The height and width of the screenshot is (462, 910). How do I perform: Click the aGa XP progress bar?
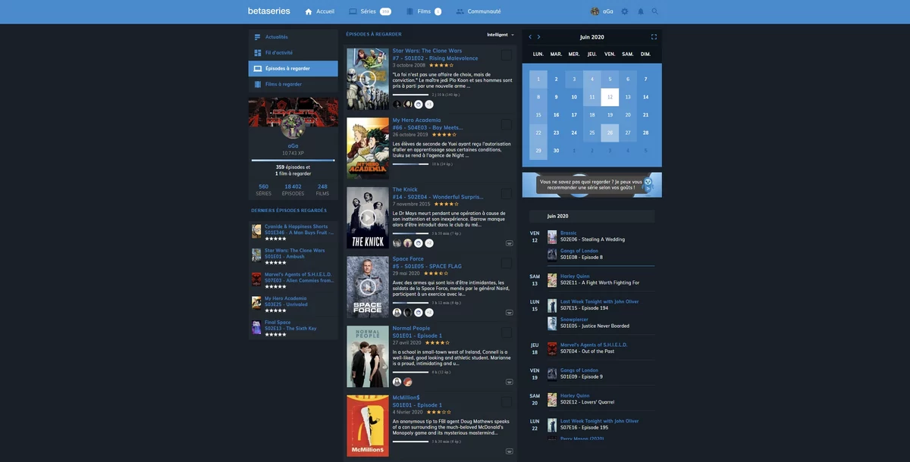293,161
